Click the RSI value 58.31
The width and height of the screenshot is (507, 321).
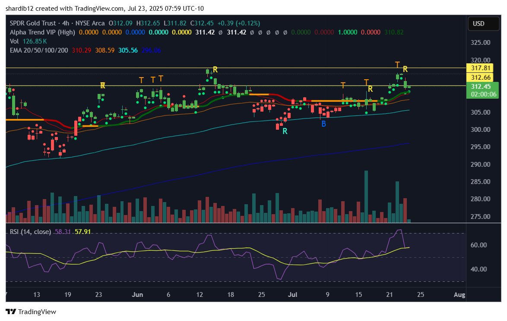(x=63, y=232)
